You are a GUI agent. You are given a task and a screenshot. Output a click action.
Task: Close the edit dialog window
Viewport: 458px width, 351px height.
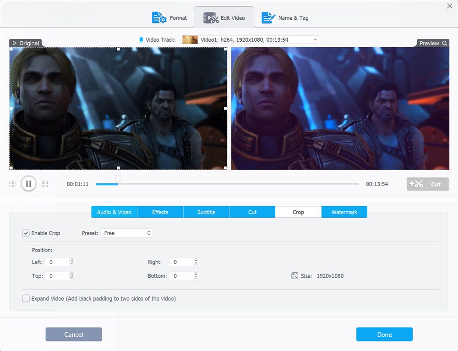click(450, 6)
